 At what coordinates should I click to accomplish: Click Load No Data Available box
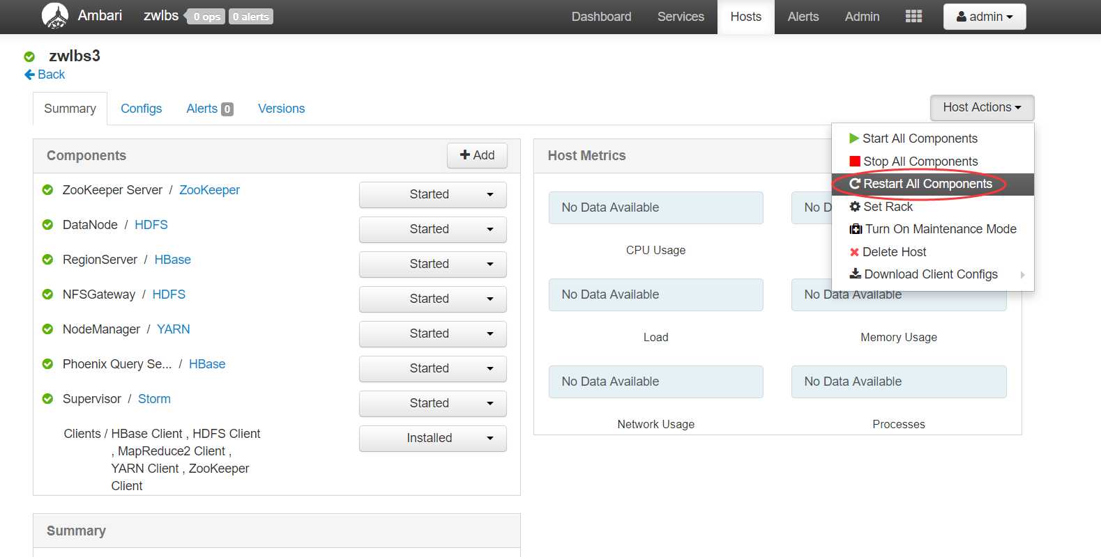tap(655, 295)
